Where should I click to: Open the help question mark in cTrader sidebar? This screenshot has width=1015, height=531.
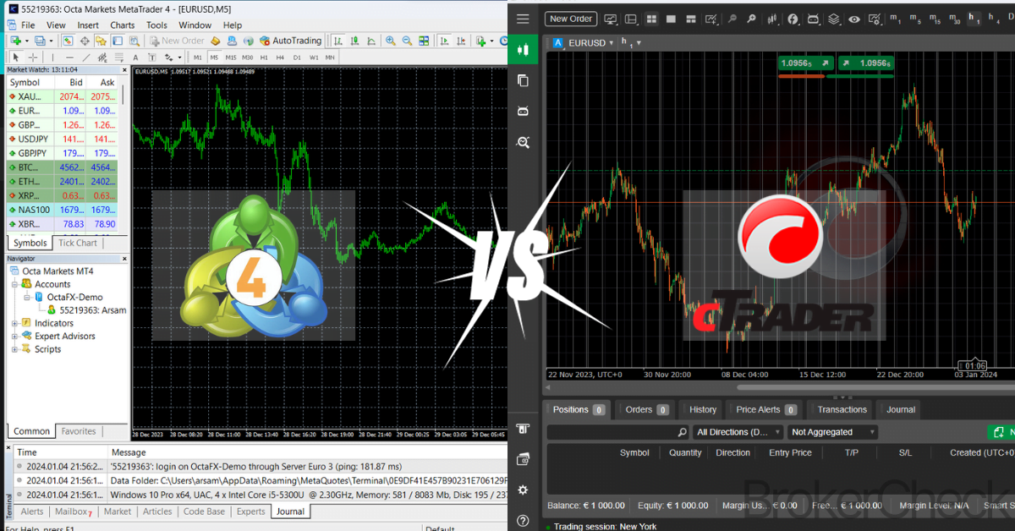pyautogui.click(x=523, y=521)
